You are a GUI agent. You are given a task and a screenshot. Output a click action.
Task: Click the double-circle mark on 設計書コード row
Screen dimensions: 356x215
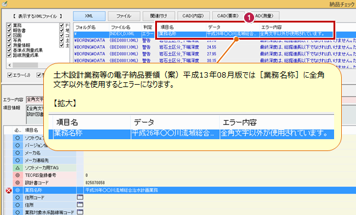point(18,182)
